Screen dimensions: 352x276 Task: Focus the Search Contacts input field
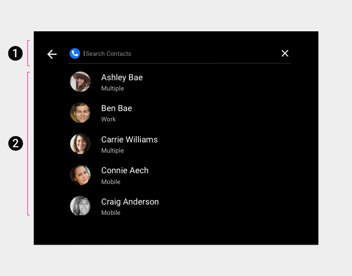point(176,54)
